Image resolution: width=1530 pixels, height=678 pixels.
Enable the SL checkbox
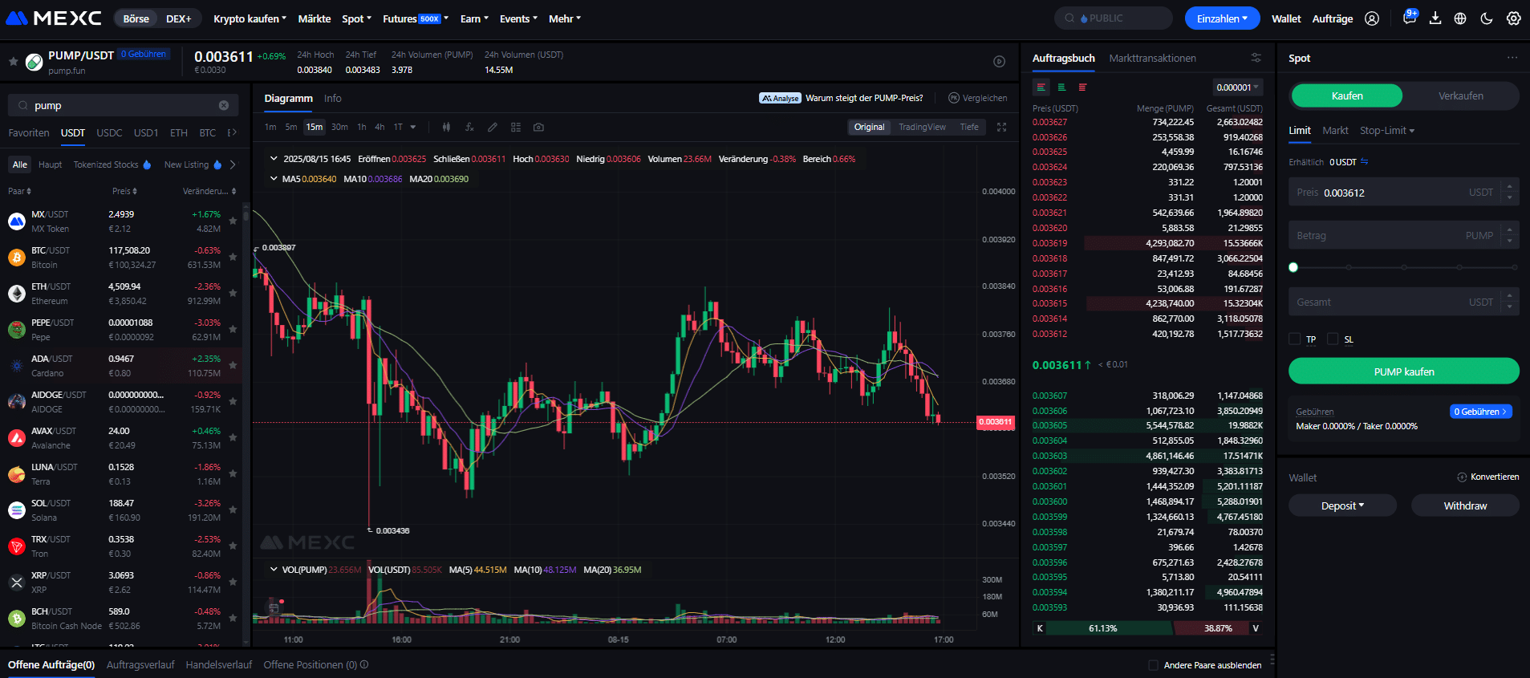coord(1333,339)
